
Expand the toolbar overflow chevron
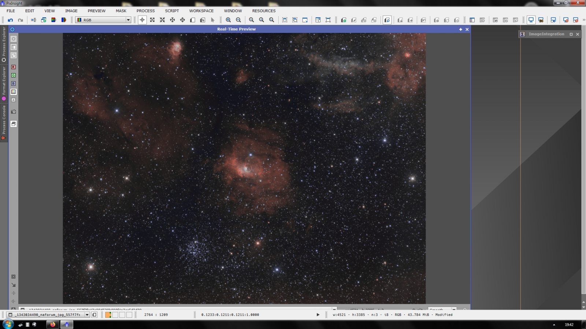(584, 20)
